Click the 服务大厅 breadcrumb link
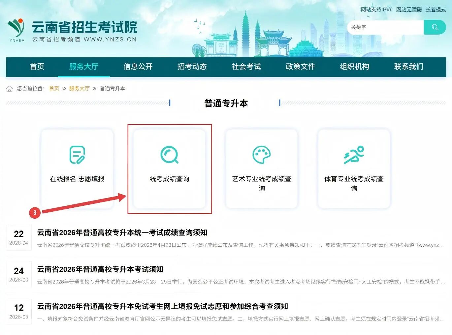The image size is (452, 335). tap(79, 89)
